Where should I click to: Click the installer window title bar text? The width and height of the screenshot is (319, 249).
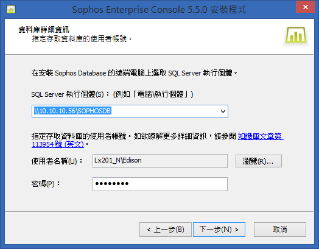click(159, 10)
